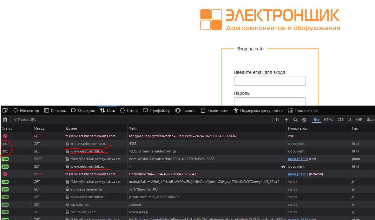Filter requests by Все
Screen dimensions: 375x220
pos(317,120)
